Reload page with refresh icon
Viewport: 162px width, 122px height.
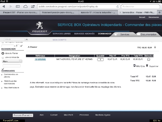pos(118,7)
